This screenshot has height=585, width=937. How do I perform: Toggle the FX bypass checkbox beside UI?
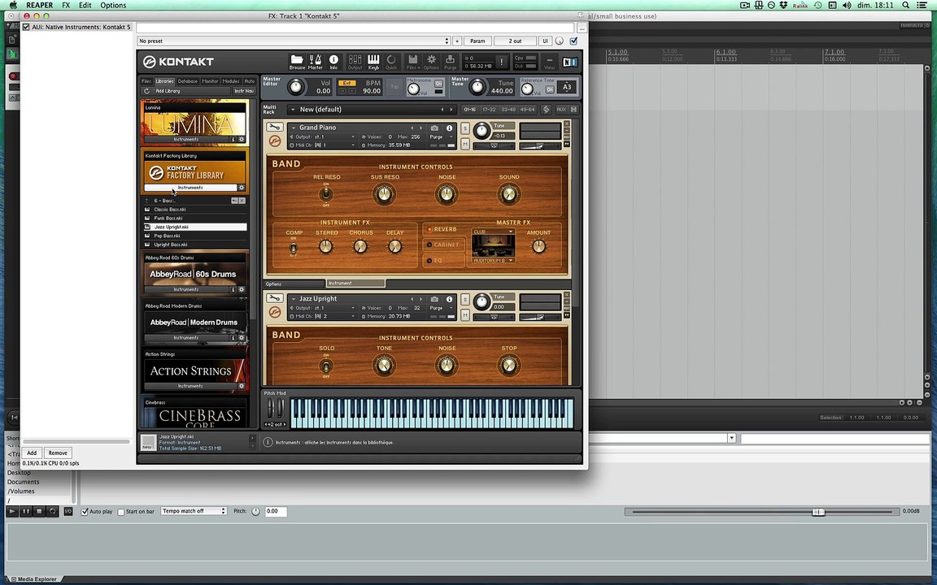[573, 41]
